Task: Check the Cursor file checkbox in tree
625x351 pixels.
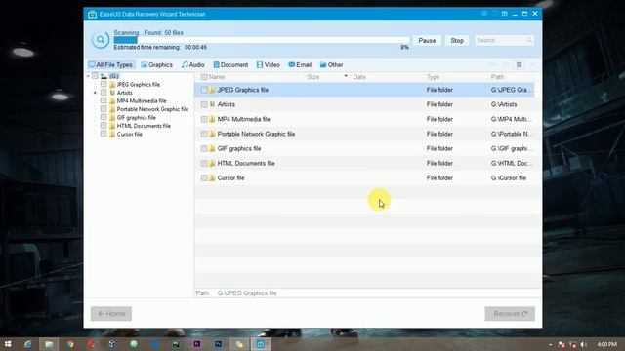Action: coord(104,134)
